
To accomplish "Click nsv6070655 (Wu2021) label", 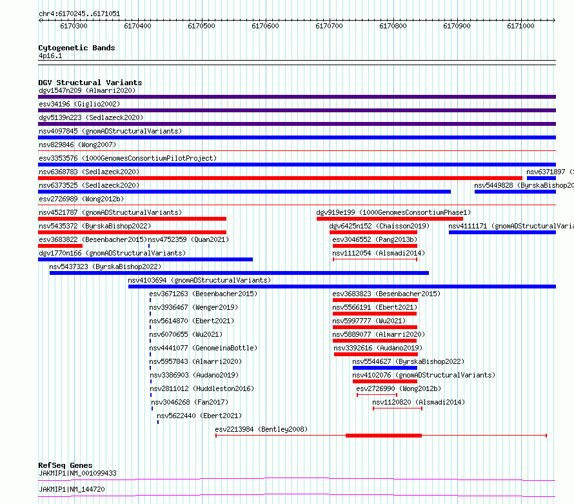I will point(186,334).
